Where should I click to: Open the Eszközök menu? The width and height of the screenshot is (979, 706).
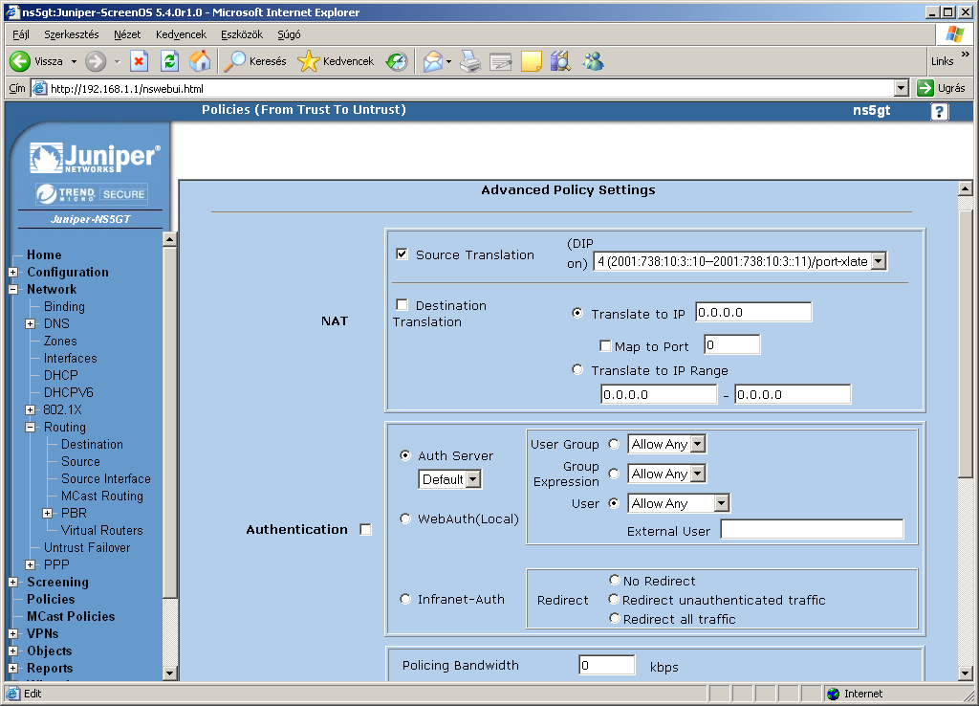click(241, 34)
